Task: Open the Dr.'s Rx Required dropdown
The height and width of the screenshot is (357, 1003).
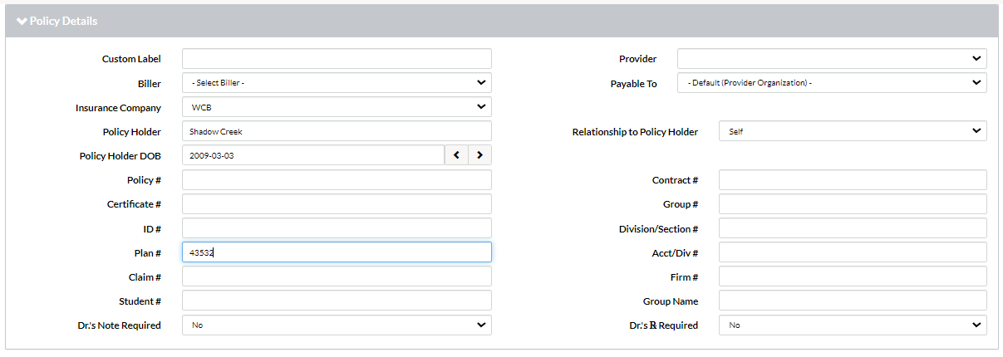Action: pos(853,325)
